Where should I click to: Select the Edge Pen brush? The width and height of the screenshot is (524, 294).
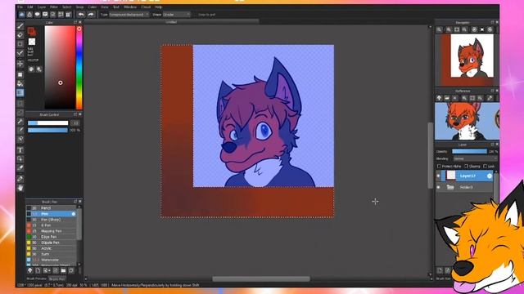point(51,237)
